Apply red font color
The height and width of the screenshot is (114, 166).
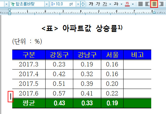[127, 4]
